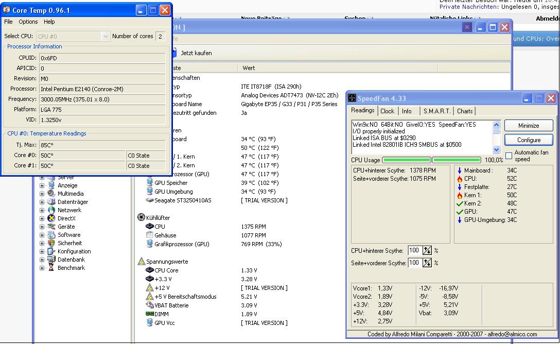560x344 pixels.
Task: Click the Core Temp title bar icon
Action: tap(6, 10)
